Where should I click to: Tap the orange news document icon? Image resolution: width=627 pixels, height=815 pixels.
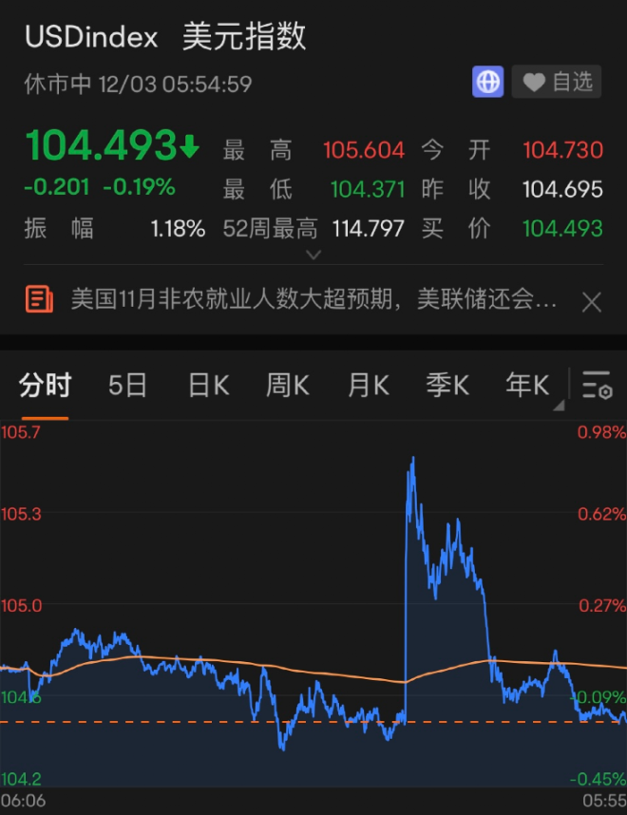pos(39,301)
